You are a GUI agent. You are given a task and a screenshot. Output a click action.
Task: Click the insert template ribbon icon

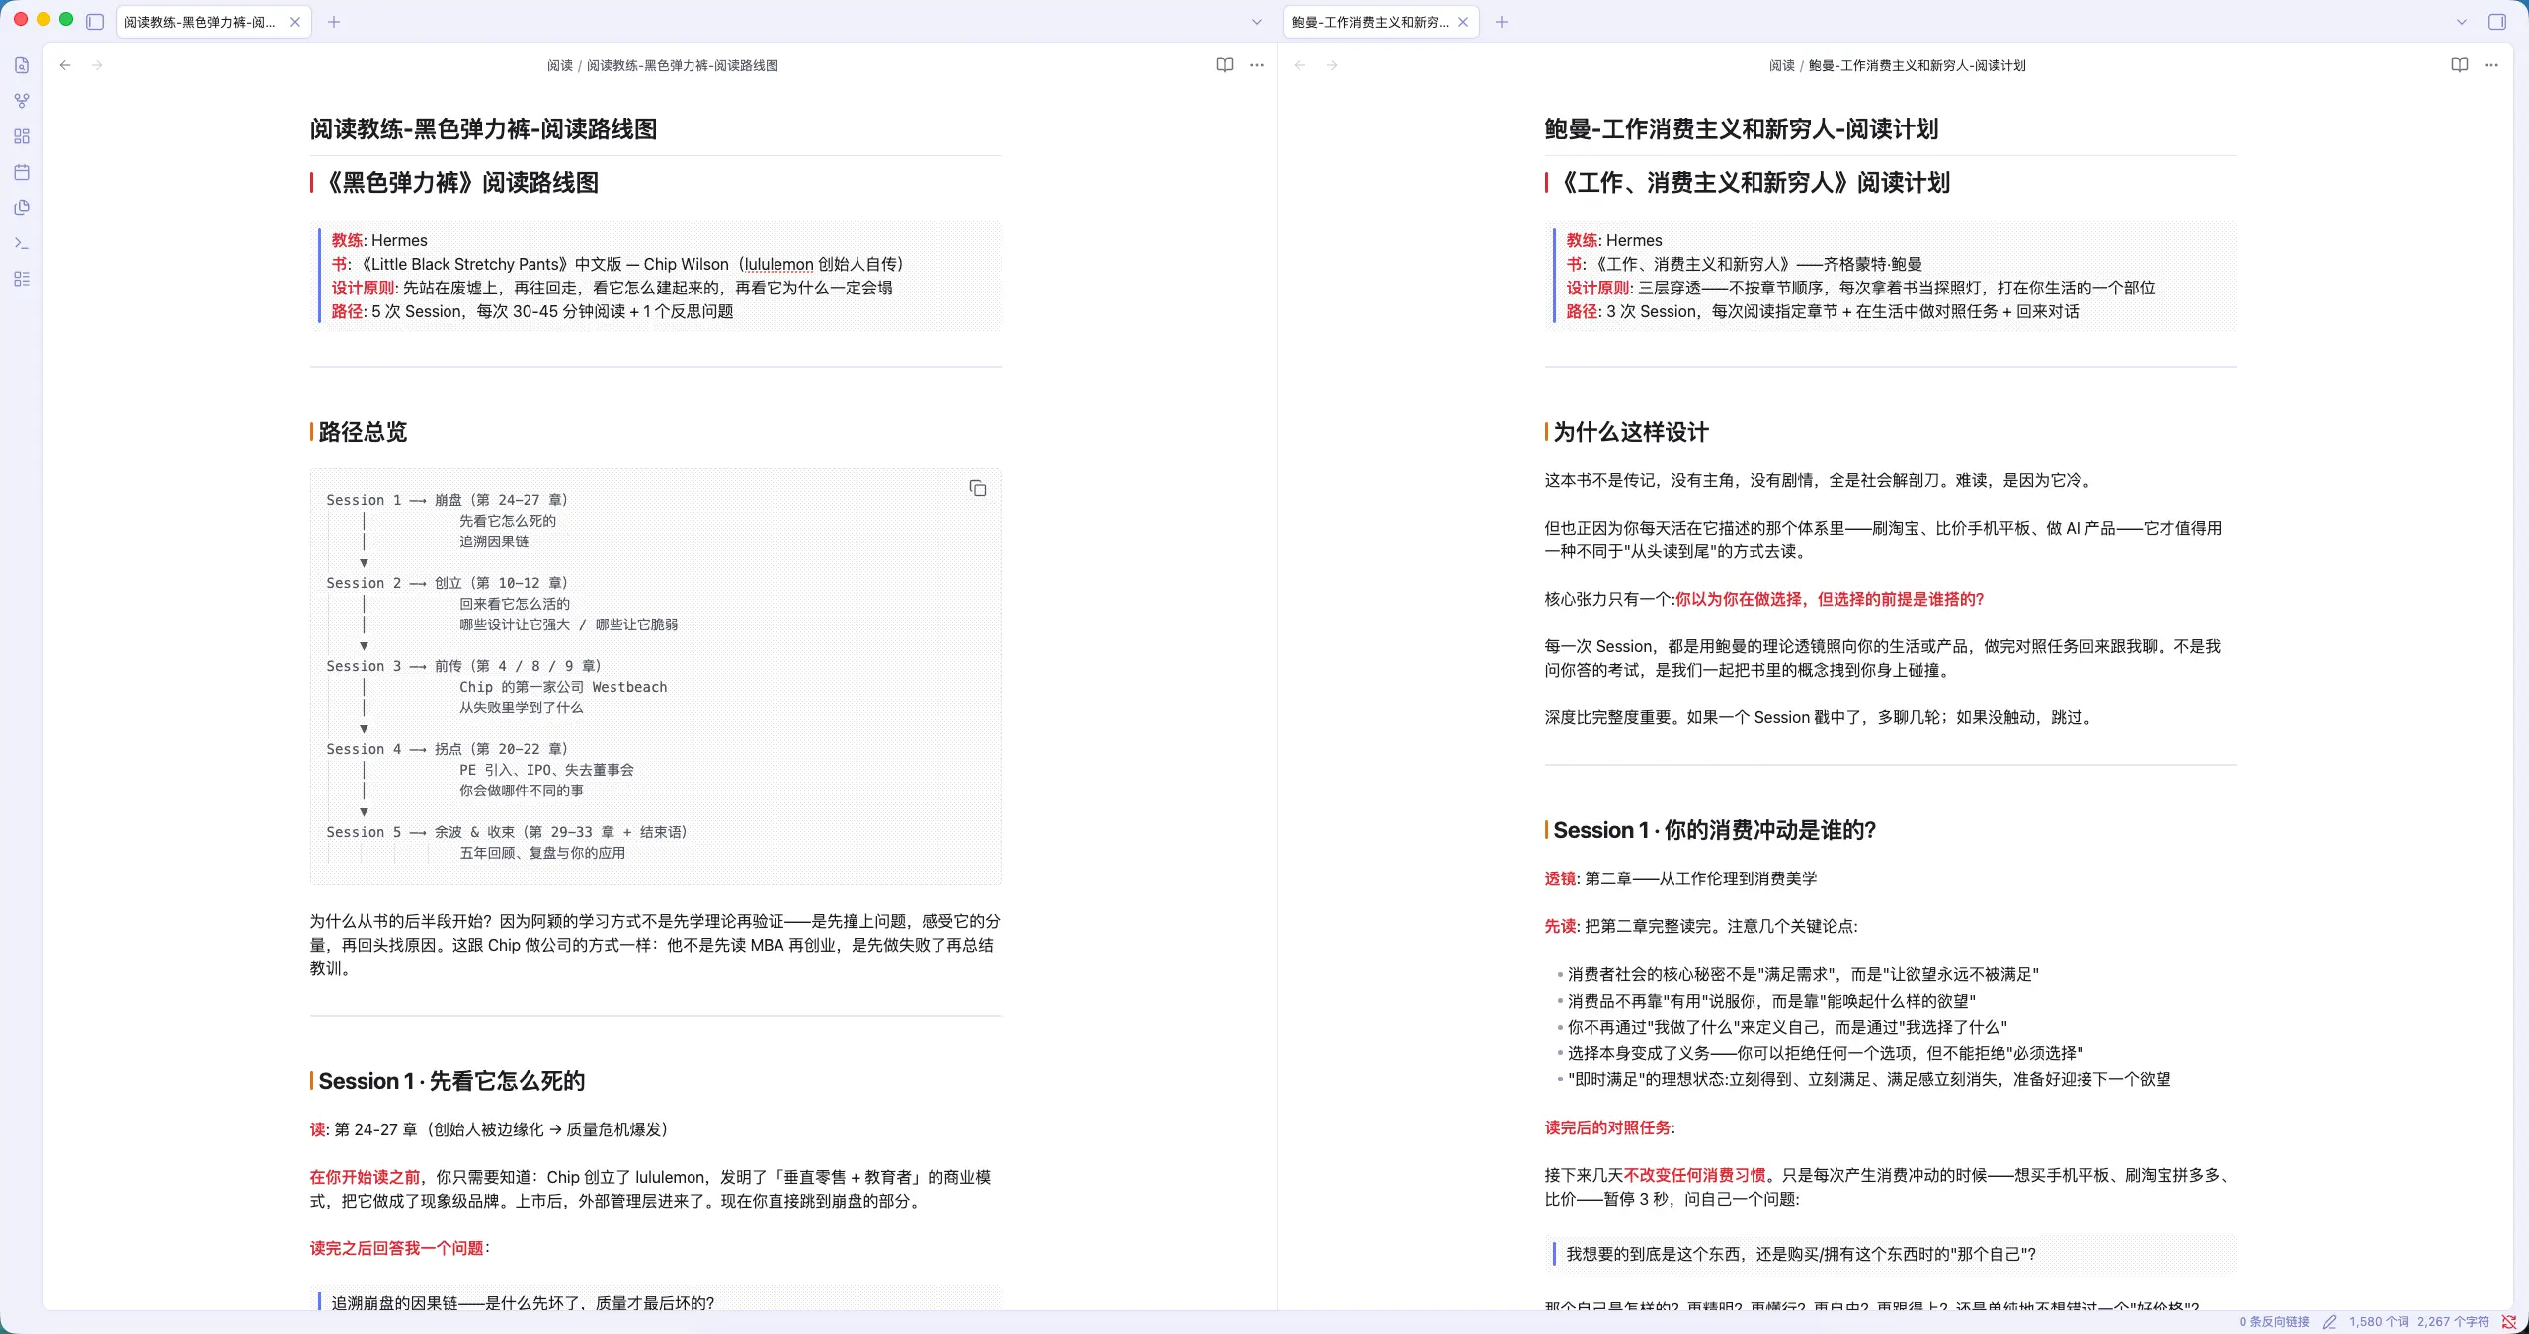(x=22, y=208)
